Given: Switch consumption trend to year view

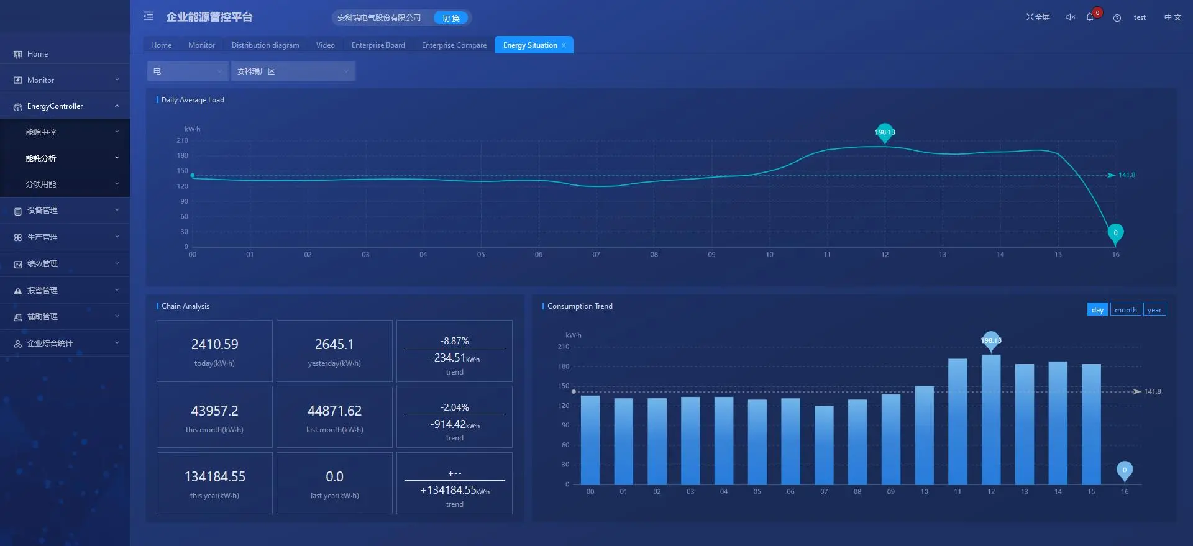Looking at the screenshot, I should click(x=1154, y=310).
